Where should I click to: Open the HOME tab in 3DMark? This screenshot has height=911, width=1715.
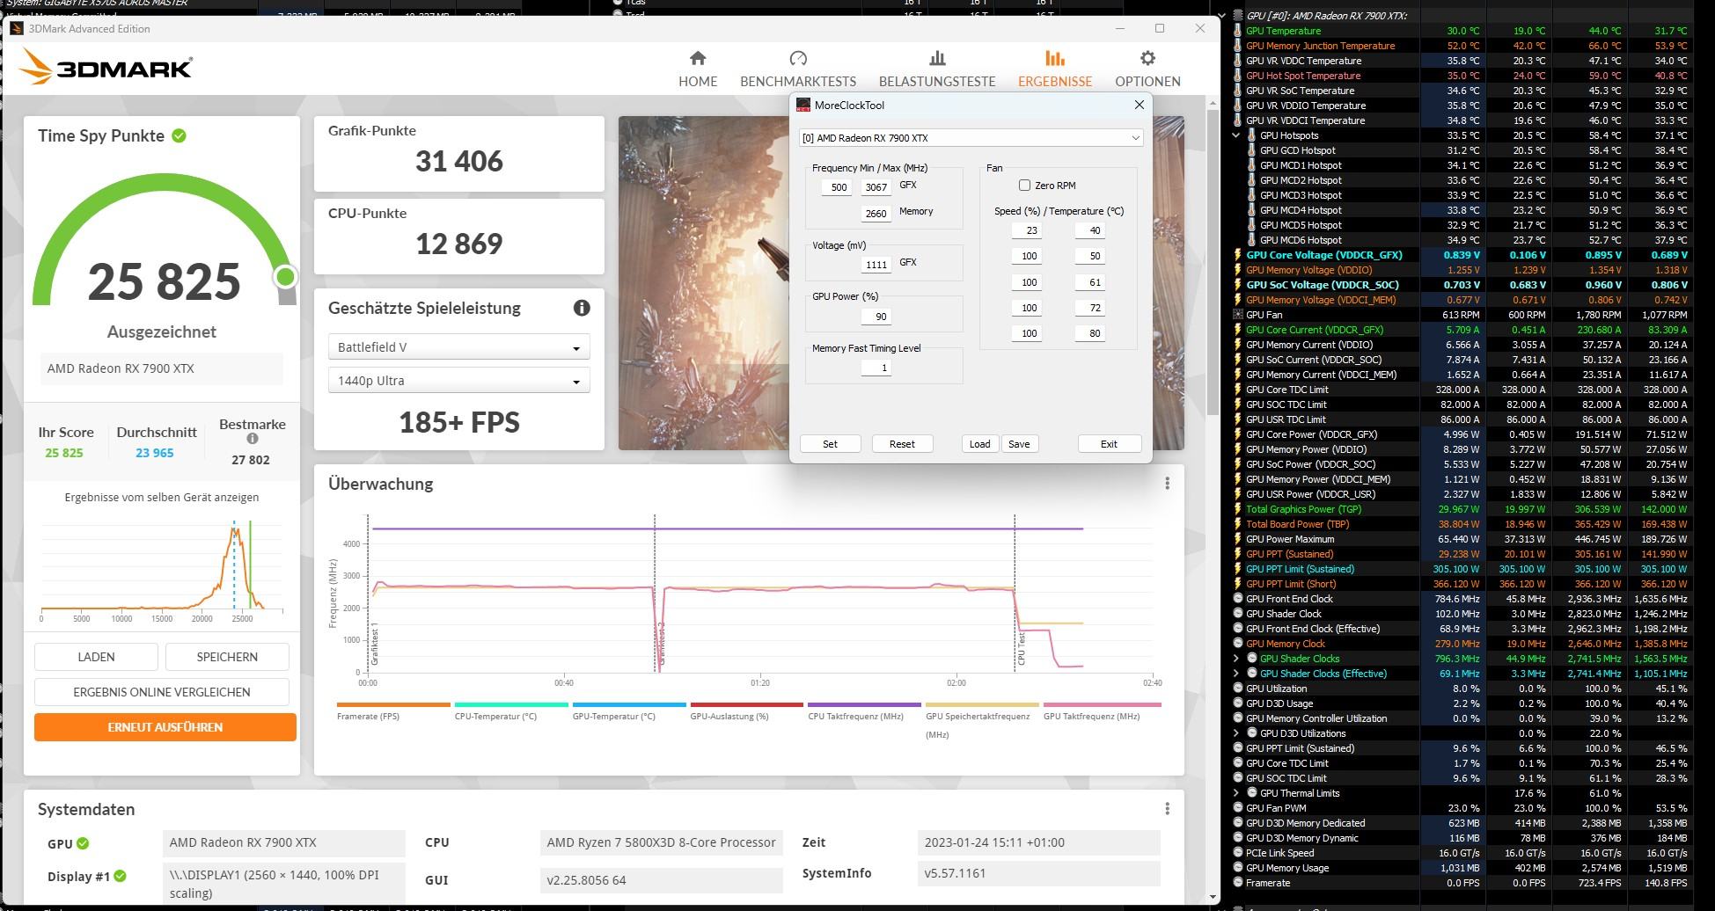pos(698,69)
